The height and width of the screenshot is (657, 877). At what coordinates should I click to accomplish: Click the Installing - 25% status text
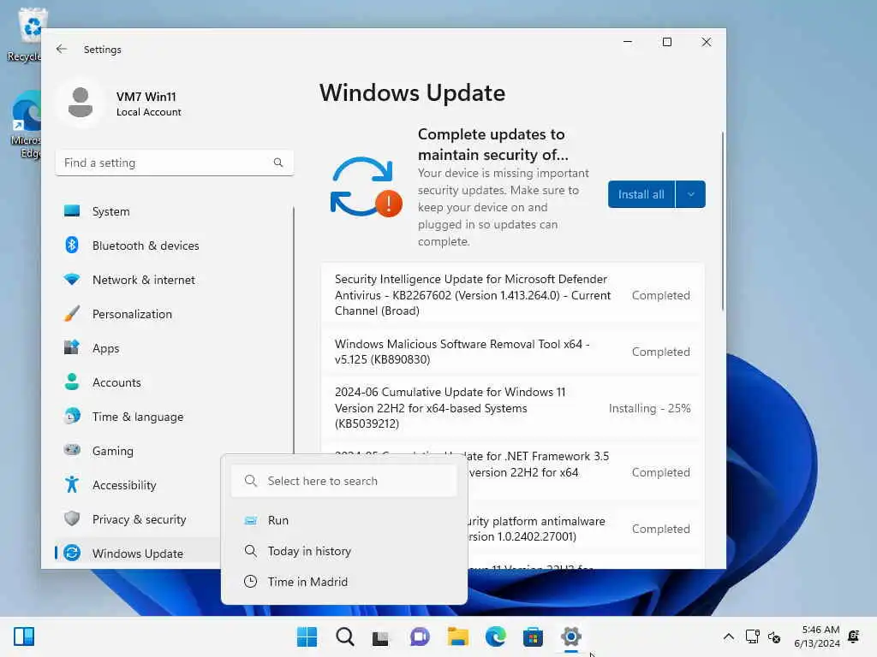pos(649,408)
